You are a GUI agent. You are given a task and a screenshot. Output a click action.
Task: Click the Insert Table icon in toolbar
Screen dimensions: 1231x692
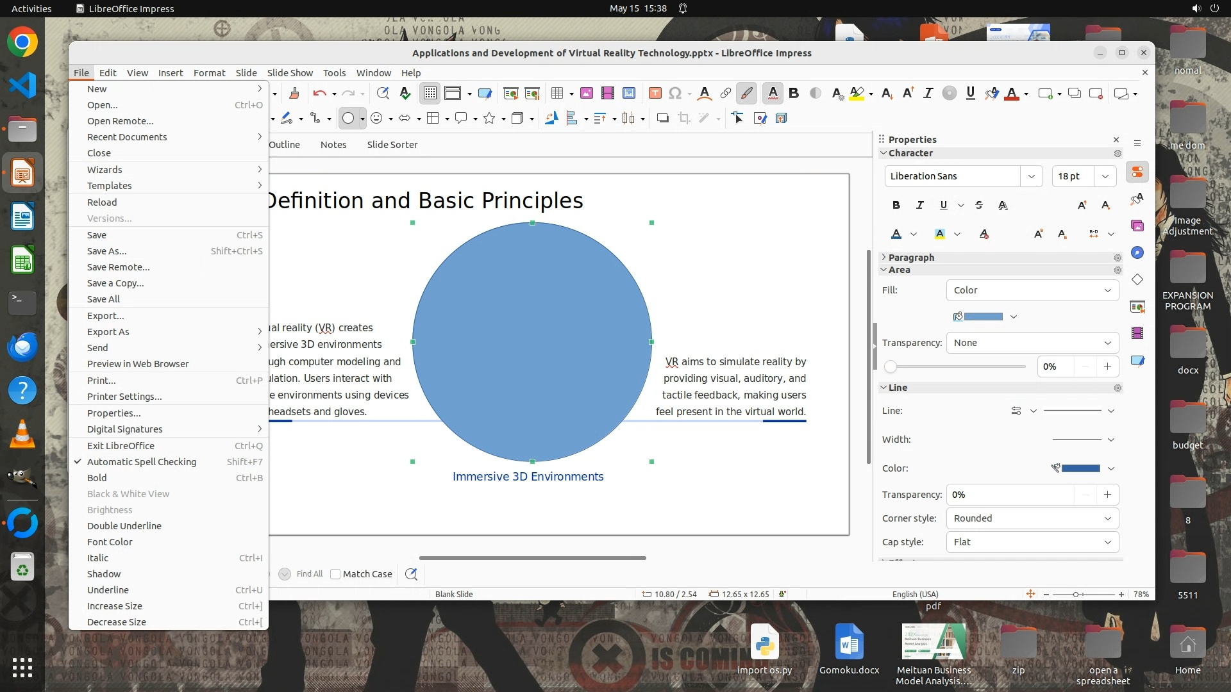click(x=557, y=94)
